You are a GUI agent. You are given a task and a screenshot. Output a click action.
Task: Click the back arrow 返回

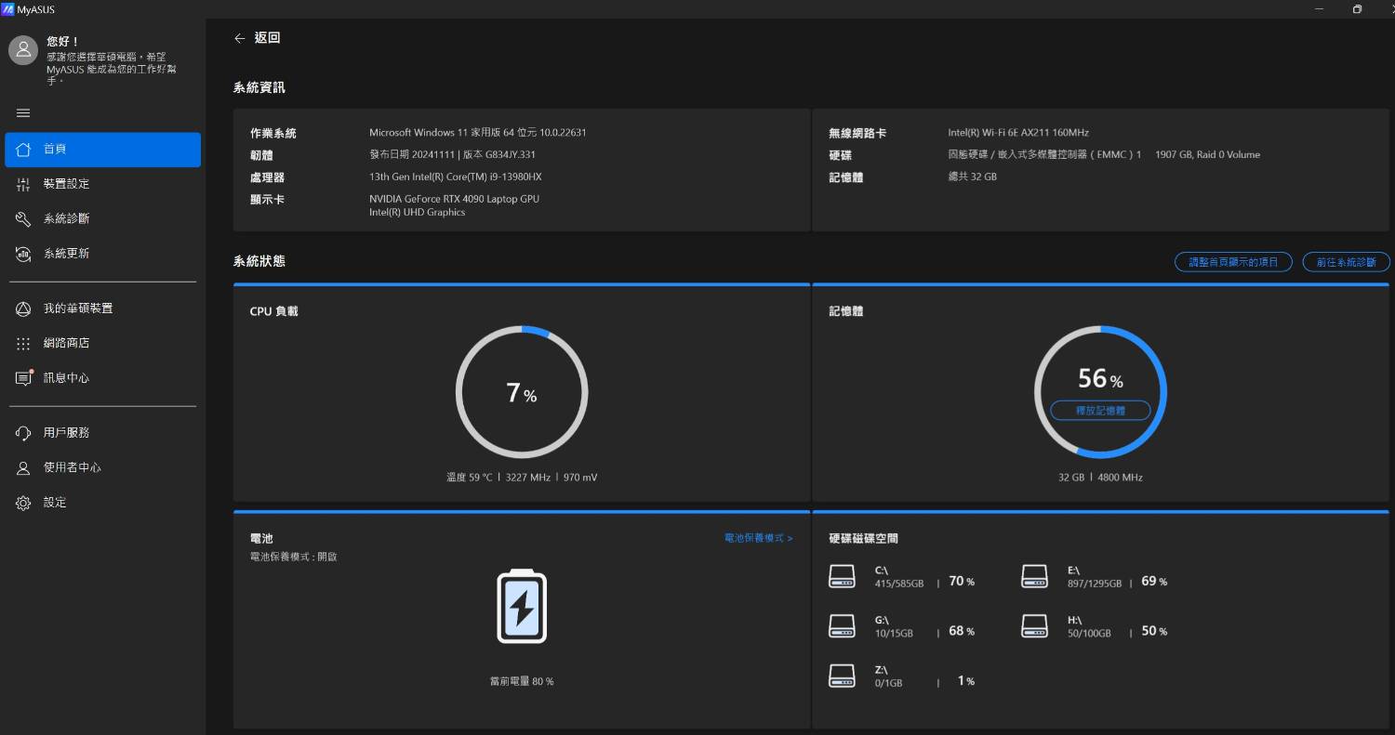pos(240,38)
